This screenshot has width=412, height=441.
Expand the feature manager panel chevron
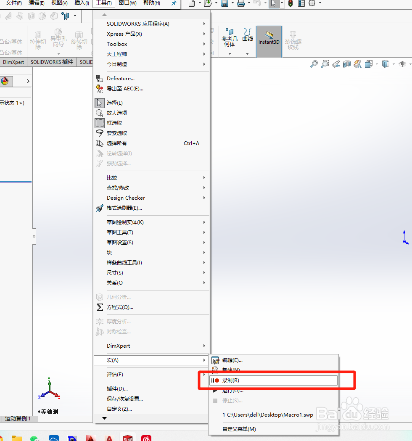[x=28, y=81]
